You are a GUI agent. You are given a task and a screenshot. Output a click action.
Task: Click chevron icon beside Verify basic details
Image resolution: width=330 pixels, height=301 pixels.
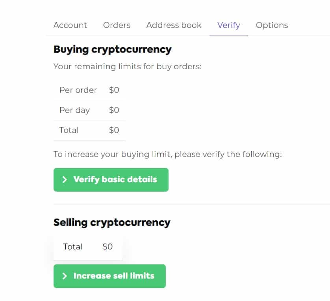[x=65, y=180]
